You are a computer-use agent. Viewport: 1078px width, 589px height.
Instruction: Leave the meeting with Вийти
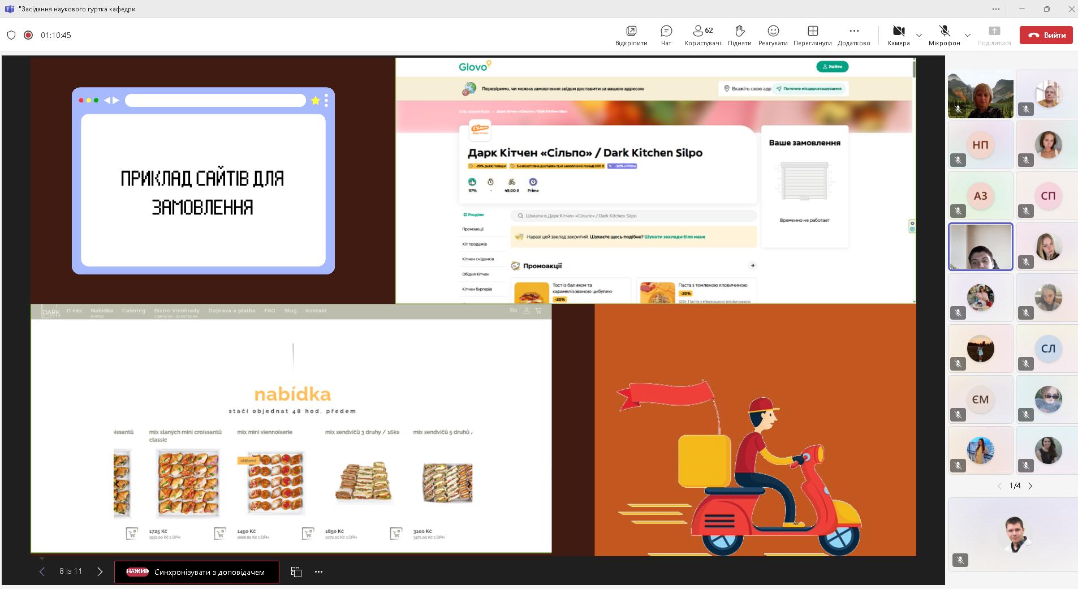[x=1047, y=35]
